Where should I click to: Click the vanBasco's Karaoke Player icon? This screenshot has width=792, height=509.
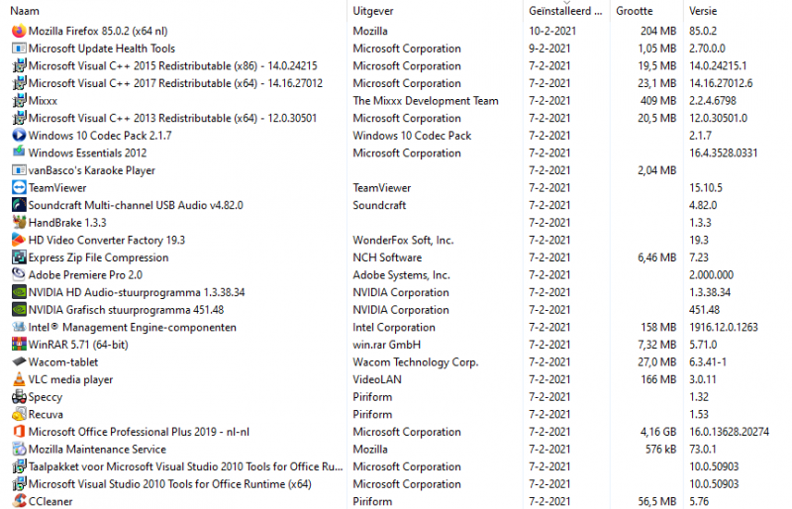click(x=19, y=170)
